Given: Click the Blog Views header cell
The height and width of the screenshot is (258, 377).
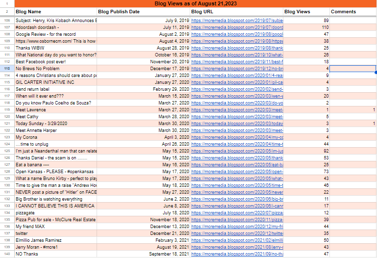Looking at the screenshot, I should tap(306, 12).
